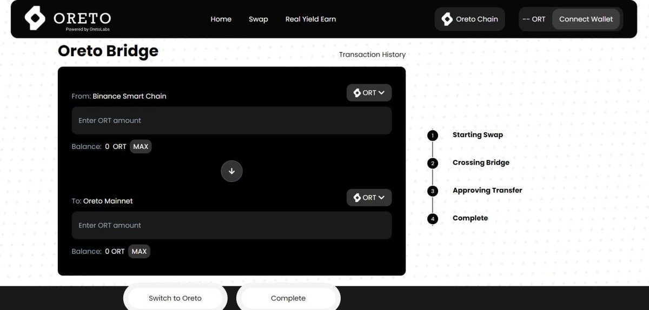
Task: Click 'Crossing Bridge' step text
Action: (x=481, y=163)
